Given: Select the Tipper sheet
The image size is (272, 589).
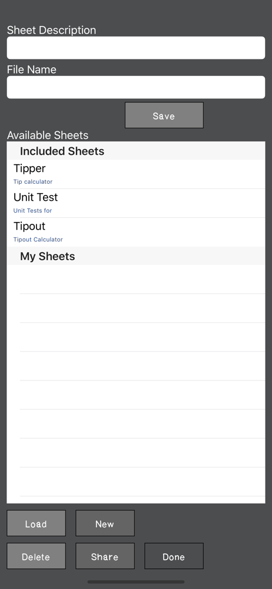Looking at the screenshot, I should coord(136,174).
